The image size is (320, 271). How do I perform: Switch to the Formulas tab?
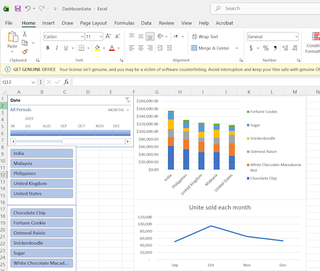[124, 23]
